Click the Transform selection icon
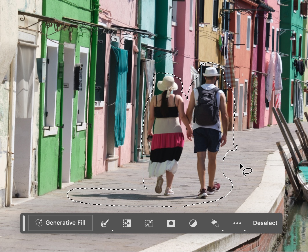The image size is (308, 252). click(x=149, y=223)
